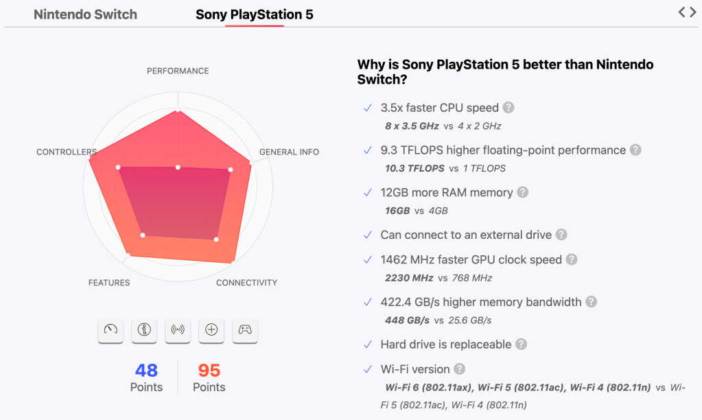702x420 pixels.
Task: Click the PERFORMANCE label on radar chart
Action: pyautogui.click(x=178, y=71)
